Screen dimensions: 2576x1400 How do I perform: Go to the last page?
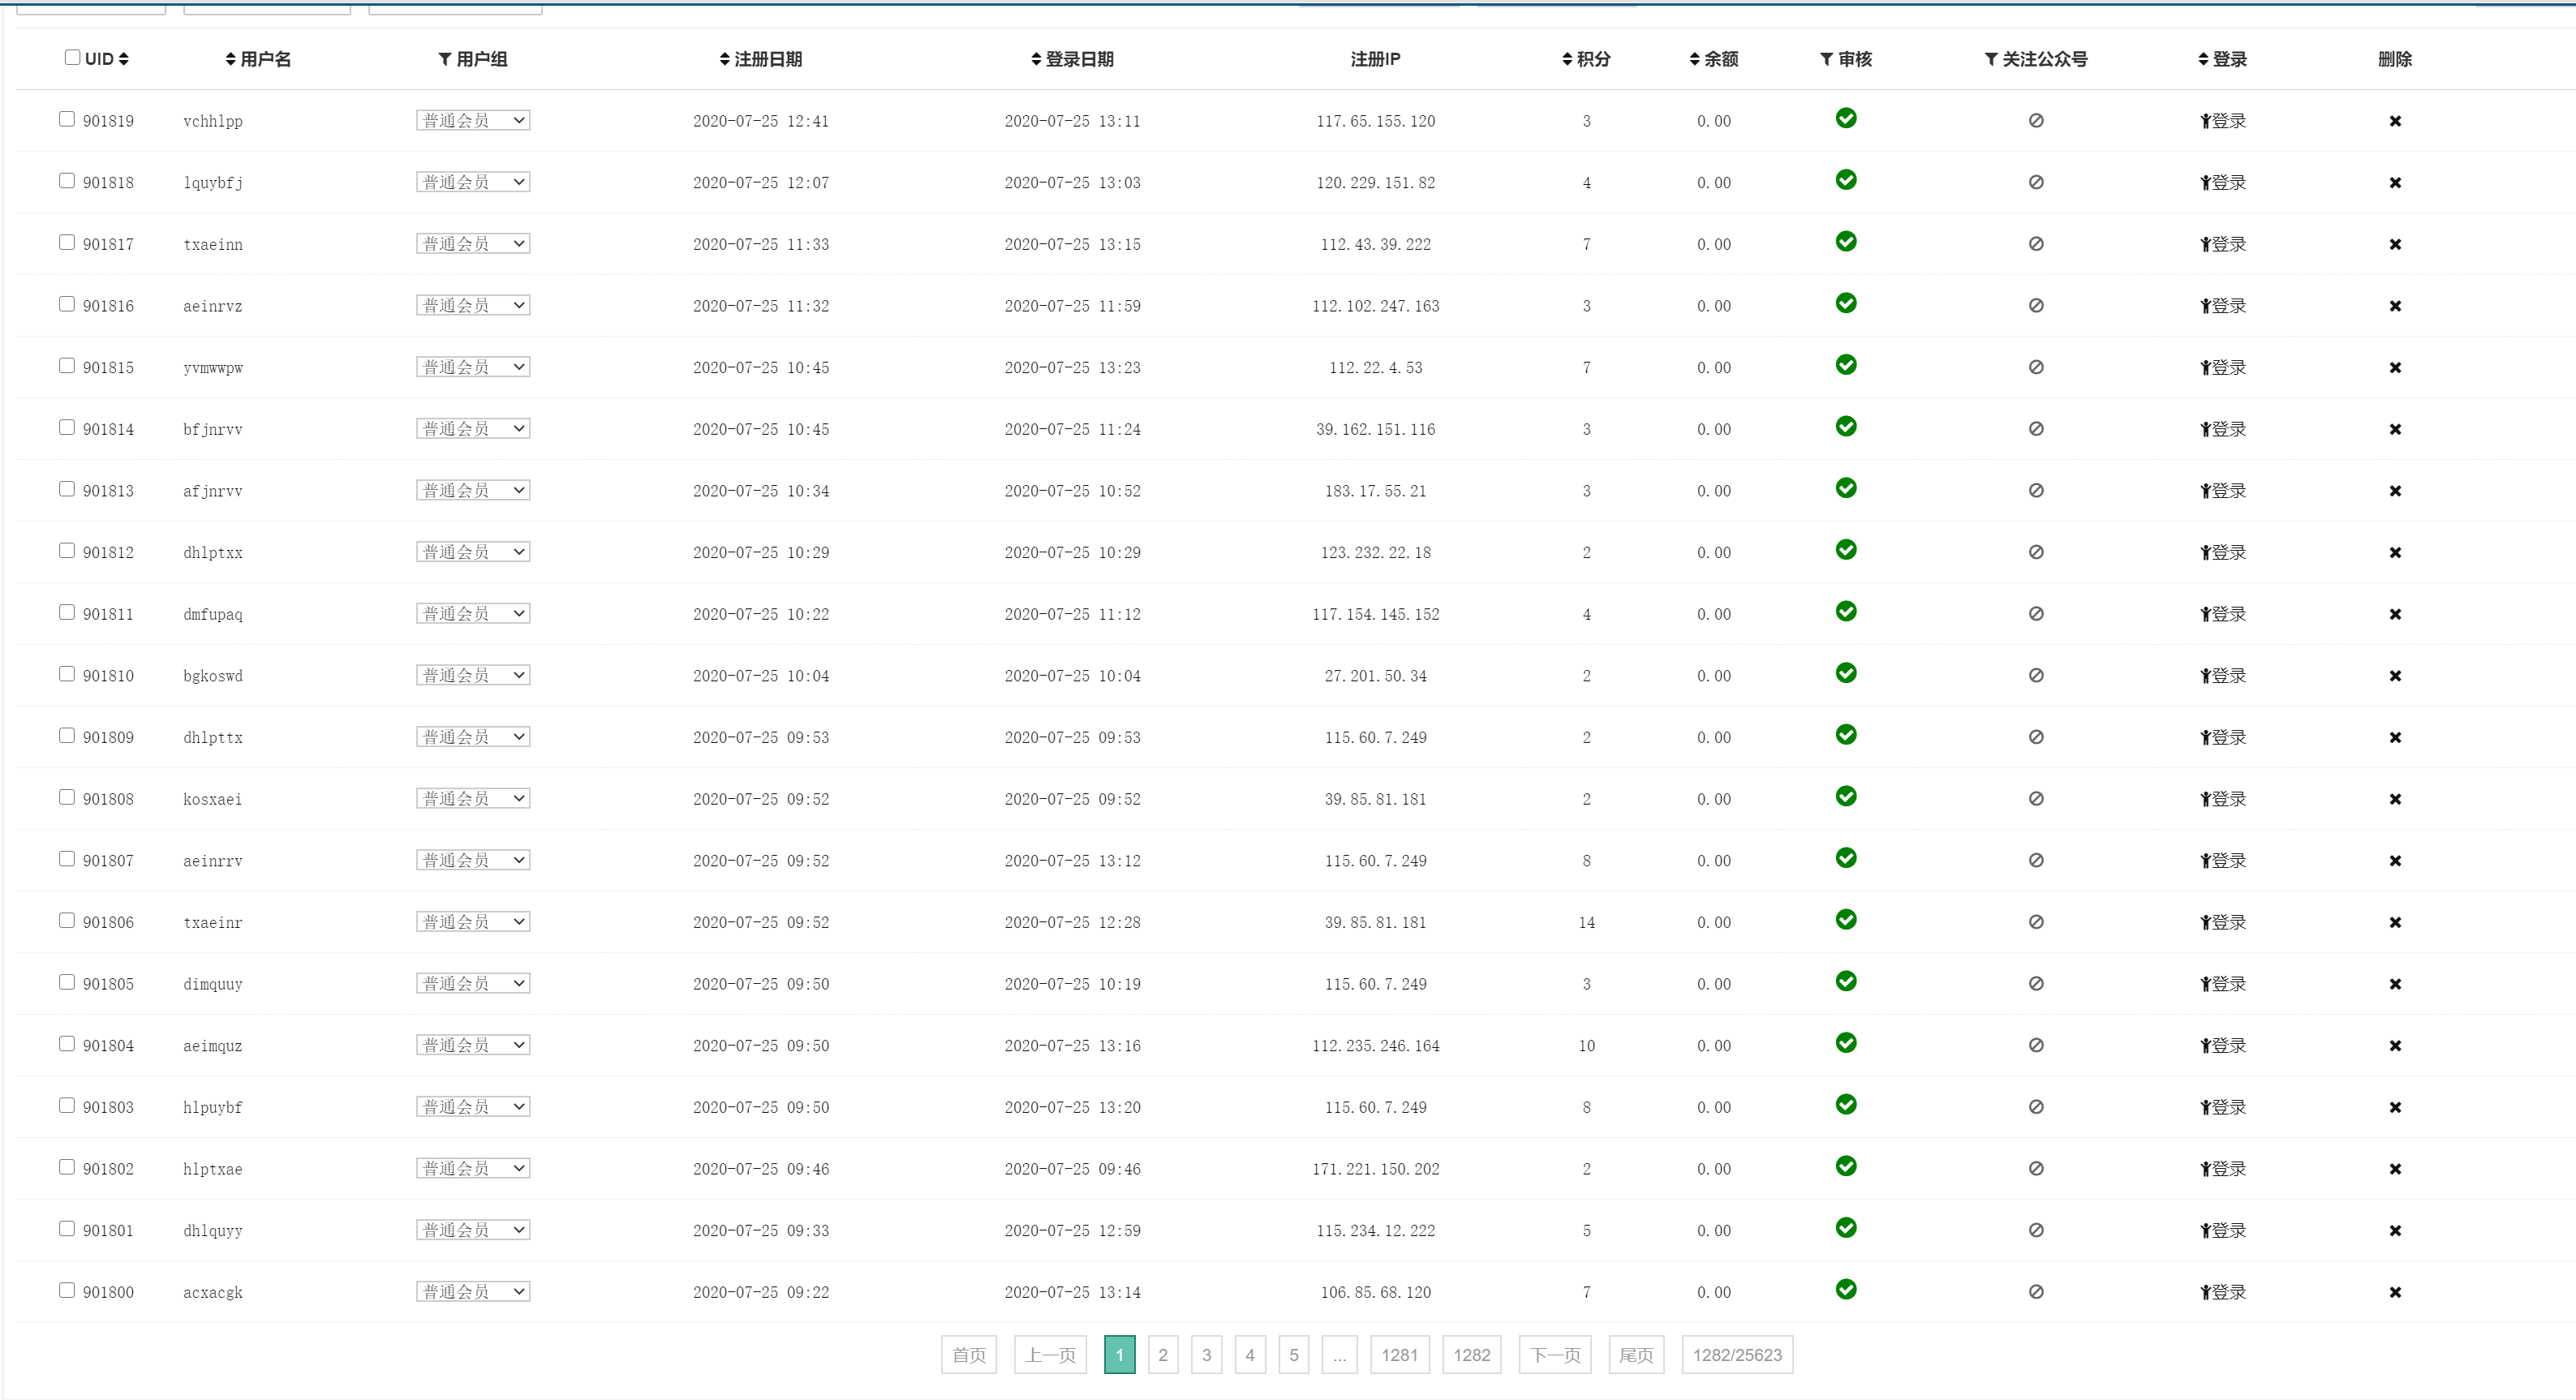(x=1636, y=1355)
